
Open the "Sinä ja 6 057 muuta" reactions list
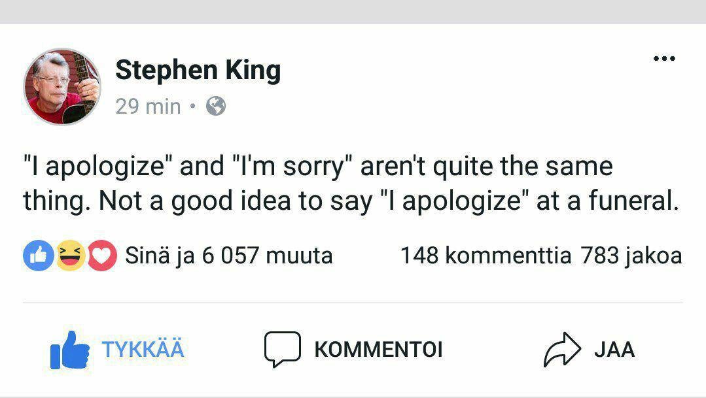point(228,255)
